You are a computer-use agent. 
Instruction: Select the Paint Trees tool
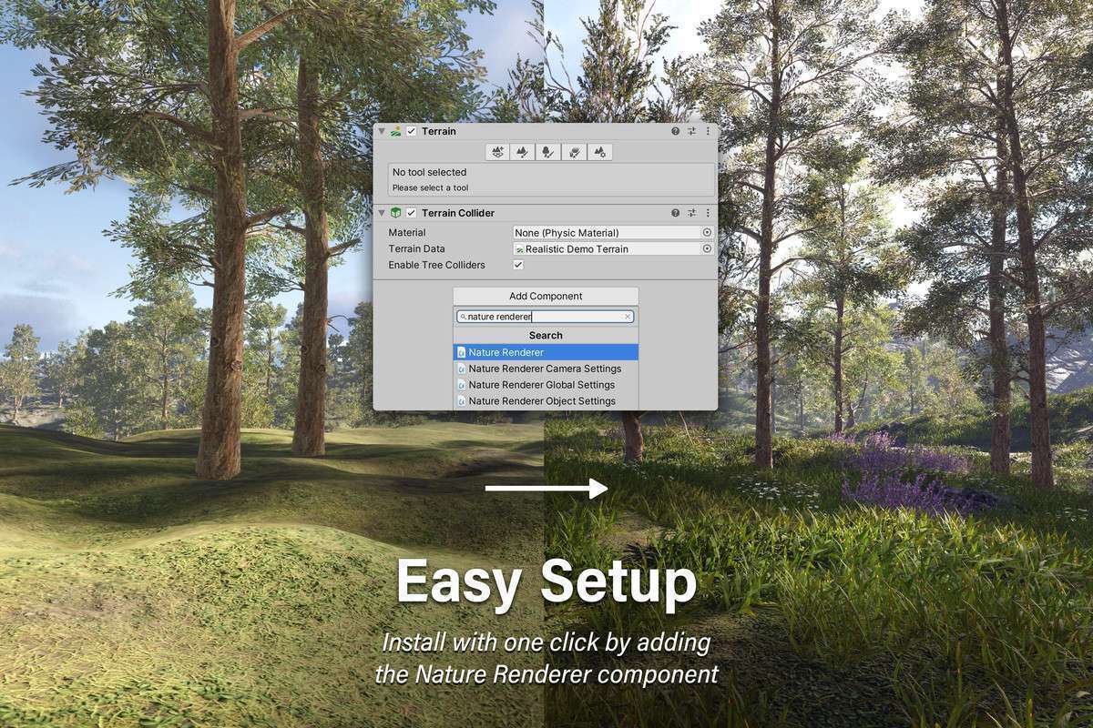(x=547, y=152)
